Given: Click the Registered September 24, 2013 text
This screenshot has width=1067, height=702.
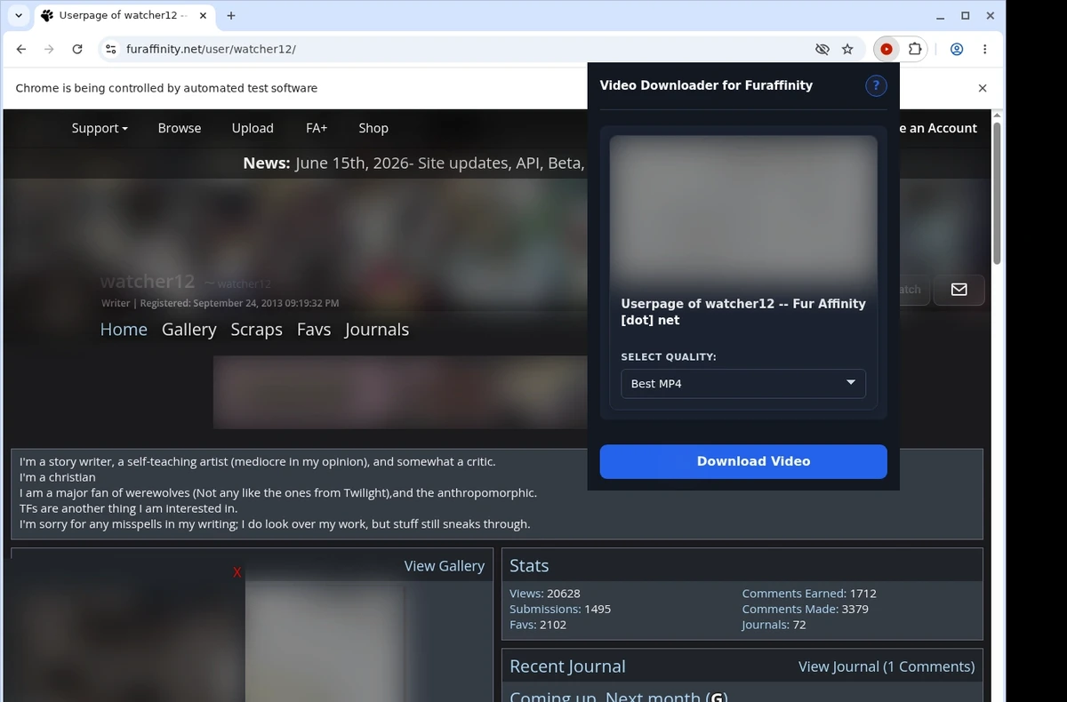Looking at the screenshot, I should point(239,303).
